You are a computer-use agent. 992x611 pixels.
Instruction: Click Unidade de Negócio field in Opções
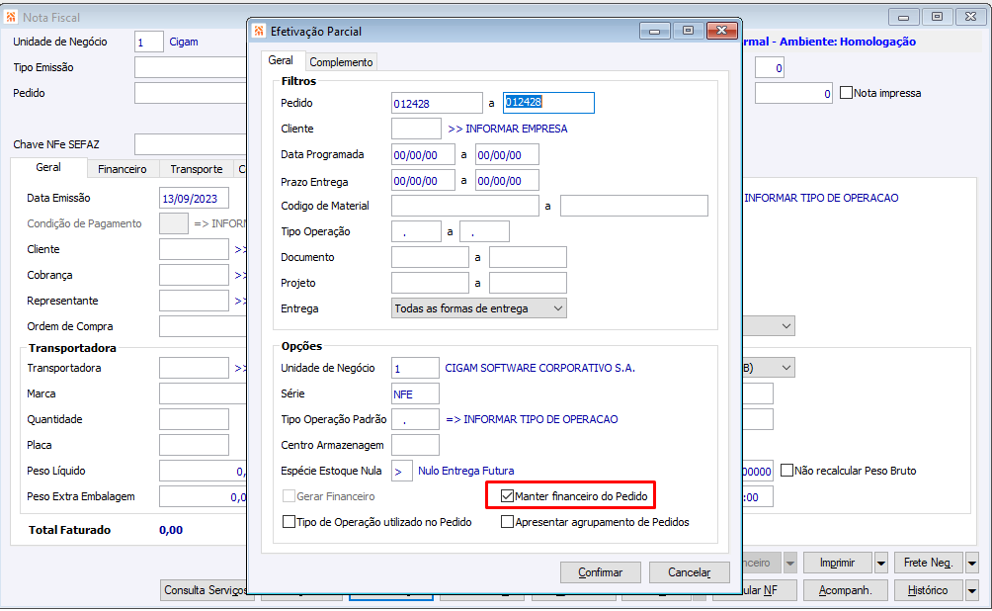click(x=415, y=368)
